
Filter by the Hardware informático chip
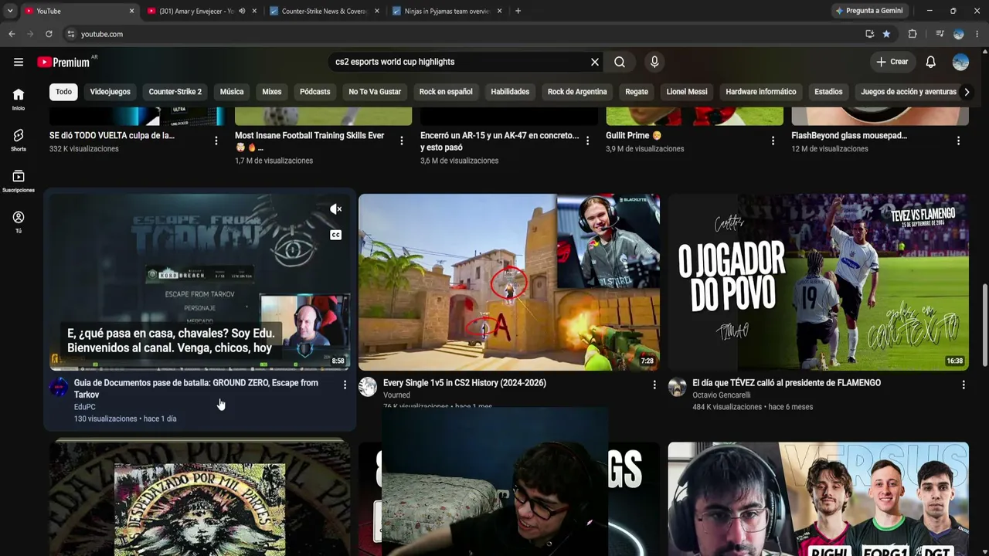[x=761, y=92]
